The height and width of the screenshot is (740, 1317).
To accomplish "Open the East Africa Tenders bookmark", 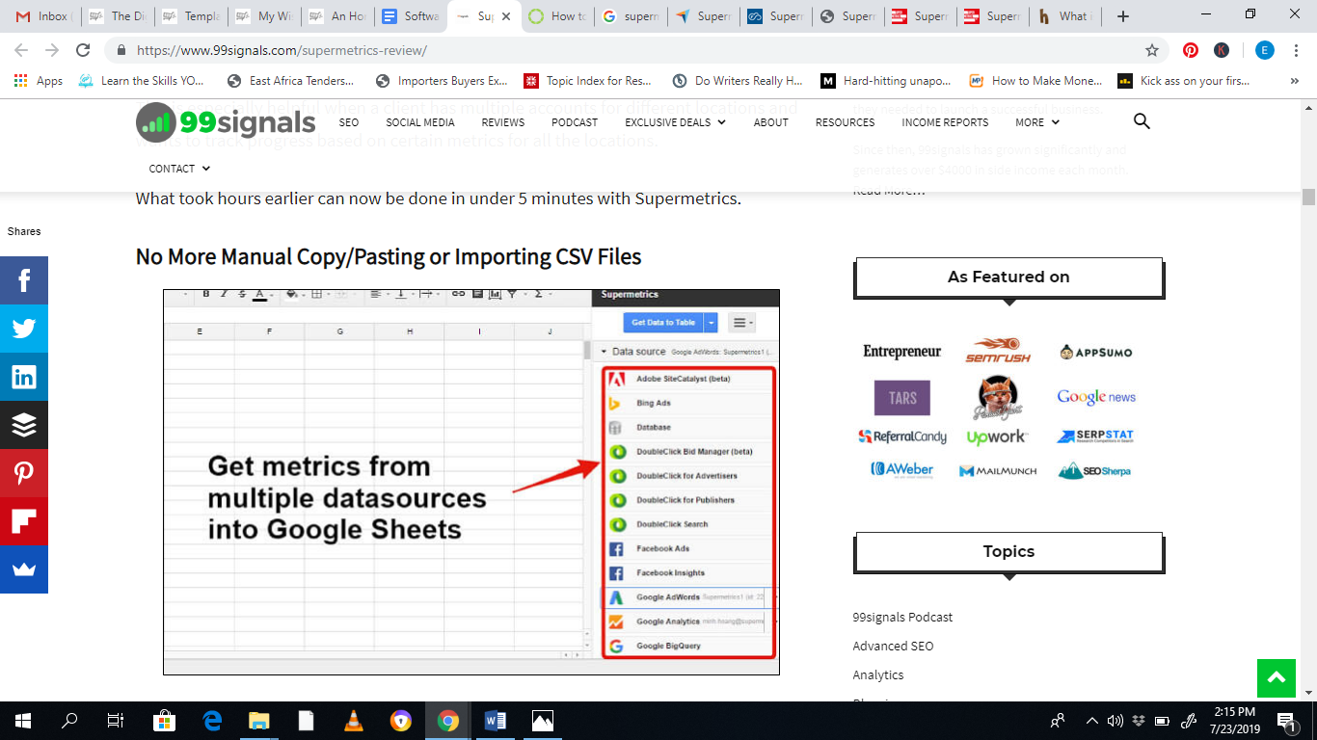I will (x=290, y=81).
